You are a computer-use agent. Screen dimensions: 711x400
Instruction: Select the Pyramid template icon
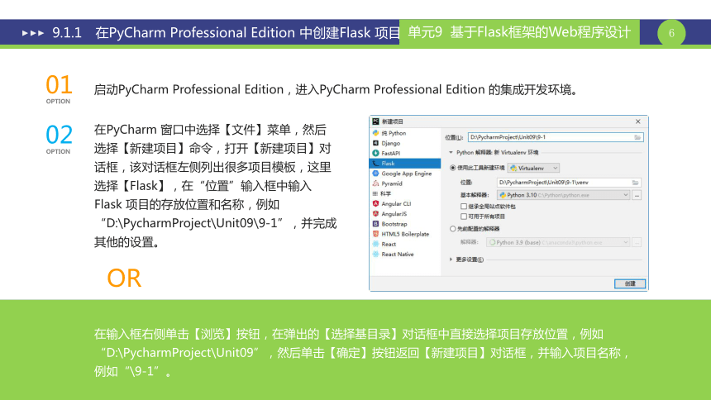(375, 183)
